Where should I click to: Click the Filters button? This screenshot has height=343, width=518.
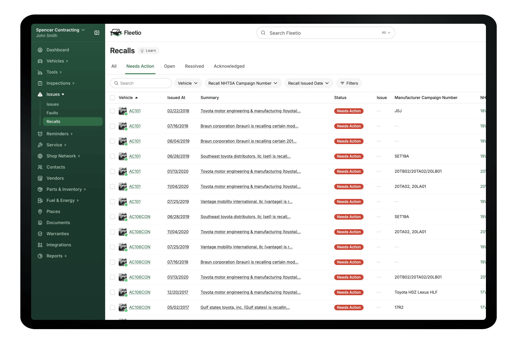pos(349,83)
